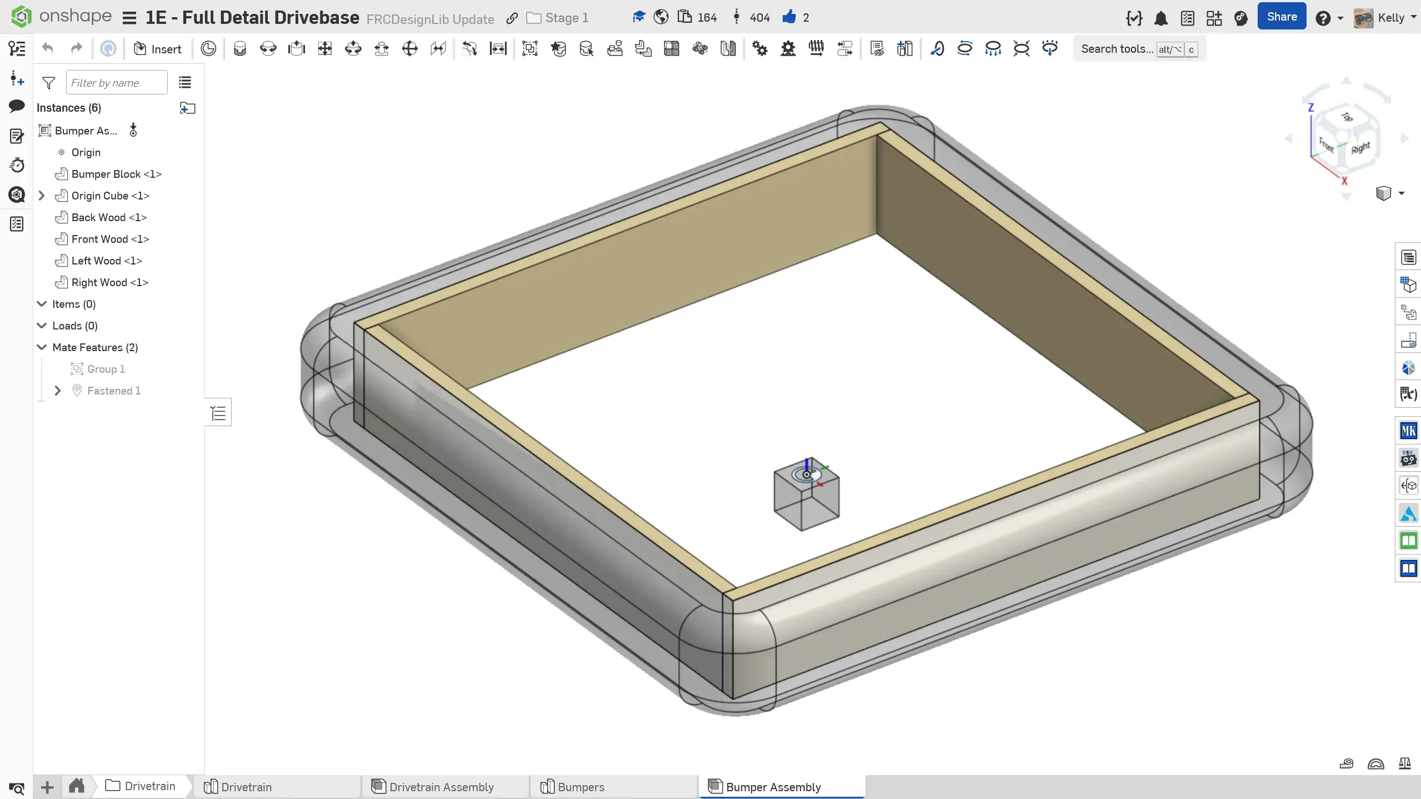Expand the Origin Cube <1> node
This screenshot has width=1421, height=799.
pyautogui.click(x=42, y=196)
